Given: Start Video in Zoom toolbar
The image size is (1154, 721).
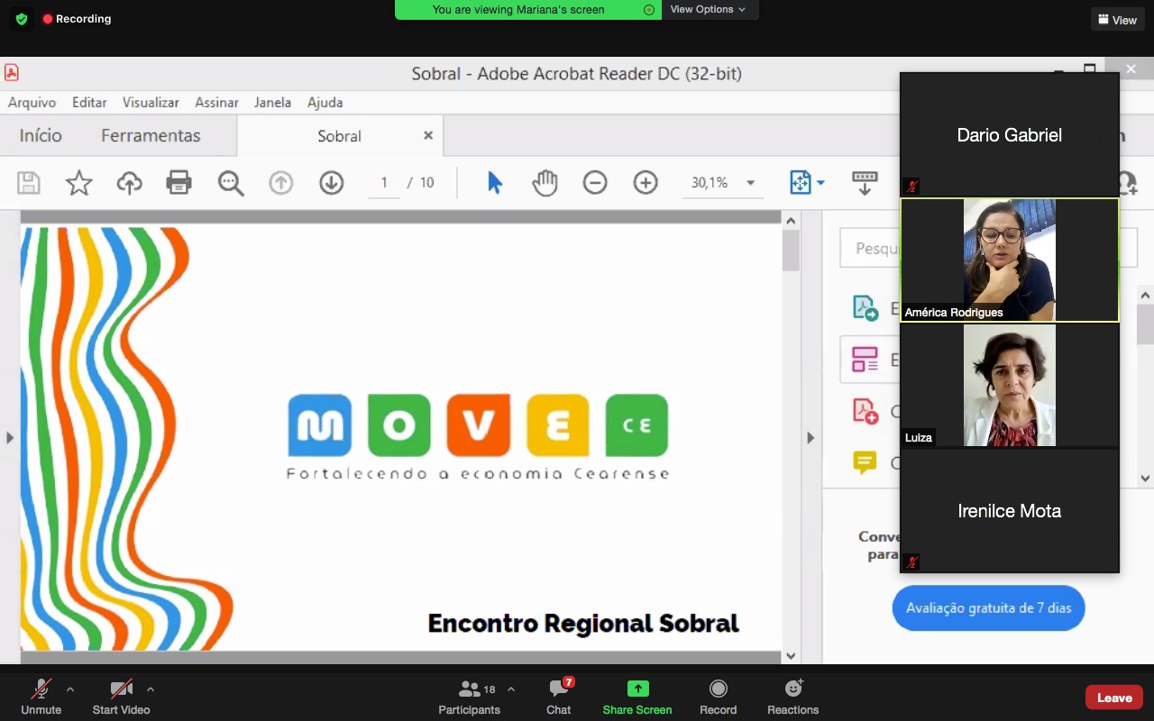Looking at the screenshot, I should [x=121, y=697].
